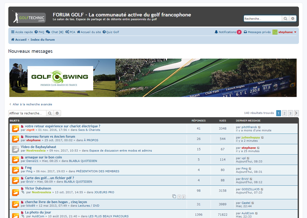Click the next page arrow button
This screenshot has height=218, width=307.
coord(296,113)
